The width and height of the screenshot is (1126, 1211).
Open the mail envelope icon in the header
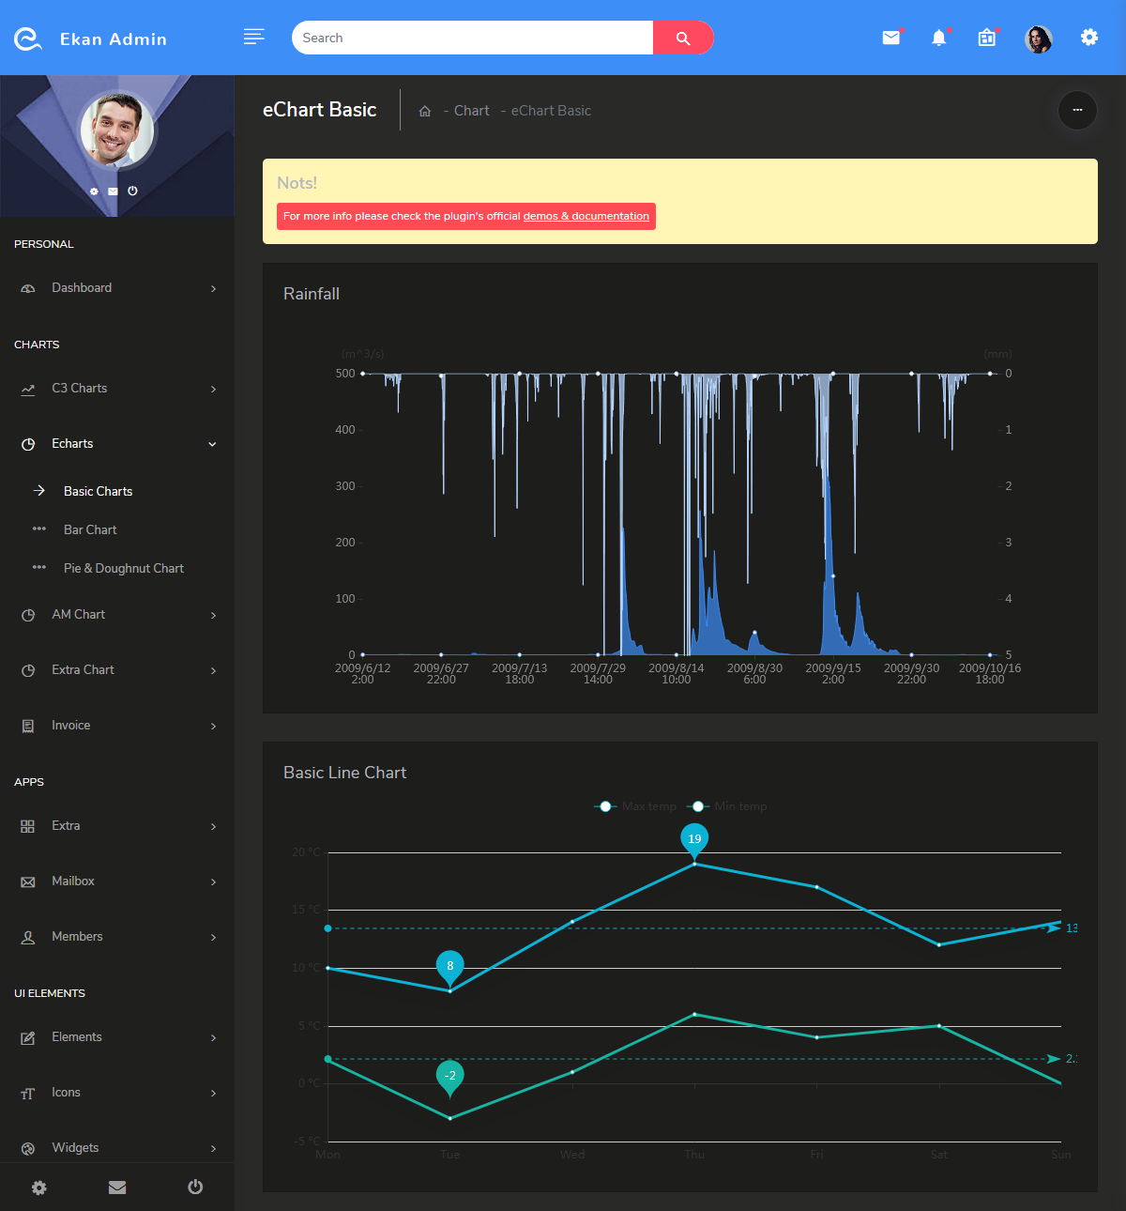tap(890, 38)
